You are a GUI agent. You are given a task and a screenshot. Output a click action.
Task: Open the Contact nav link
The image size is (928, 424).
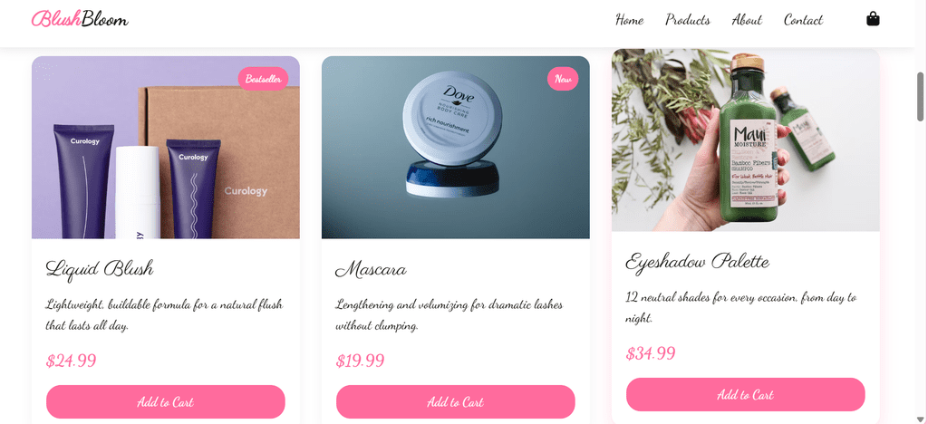[803, 20]
